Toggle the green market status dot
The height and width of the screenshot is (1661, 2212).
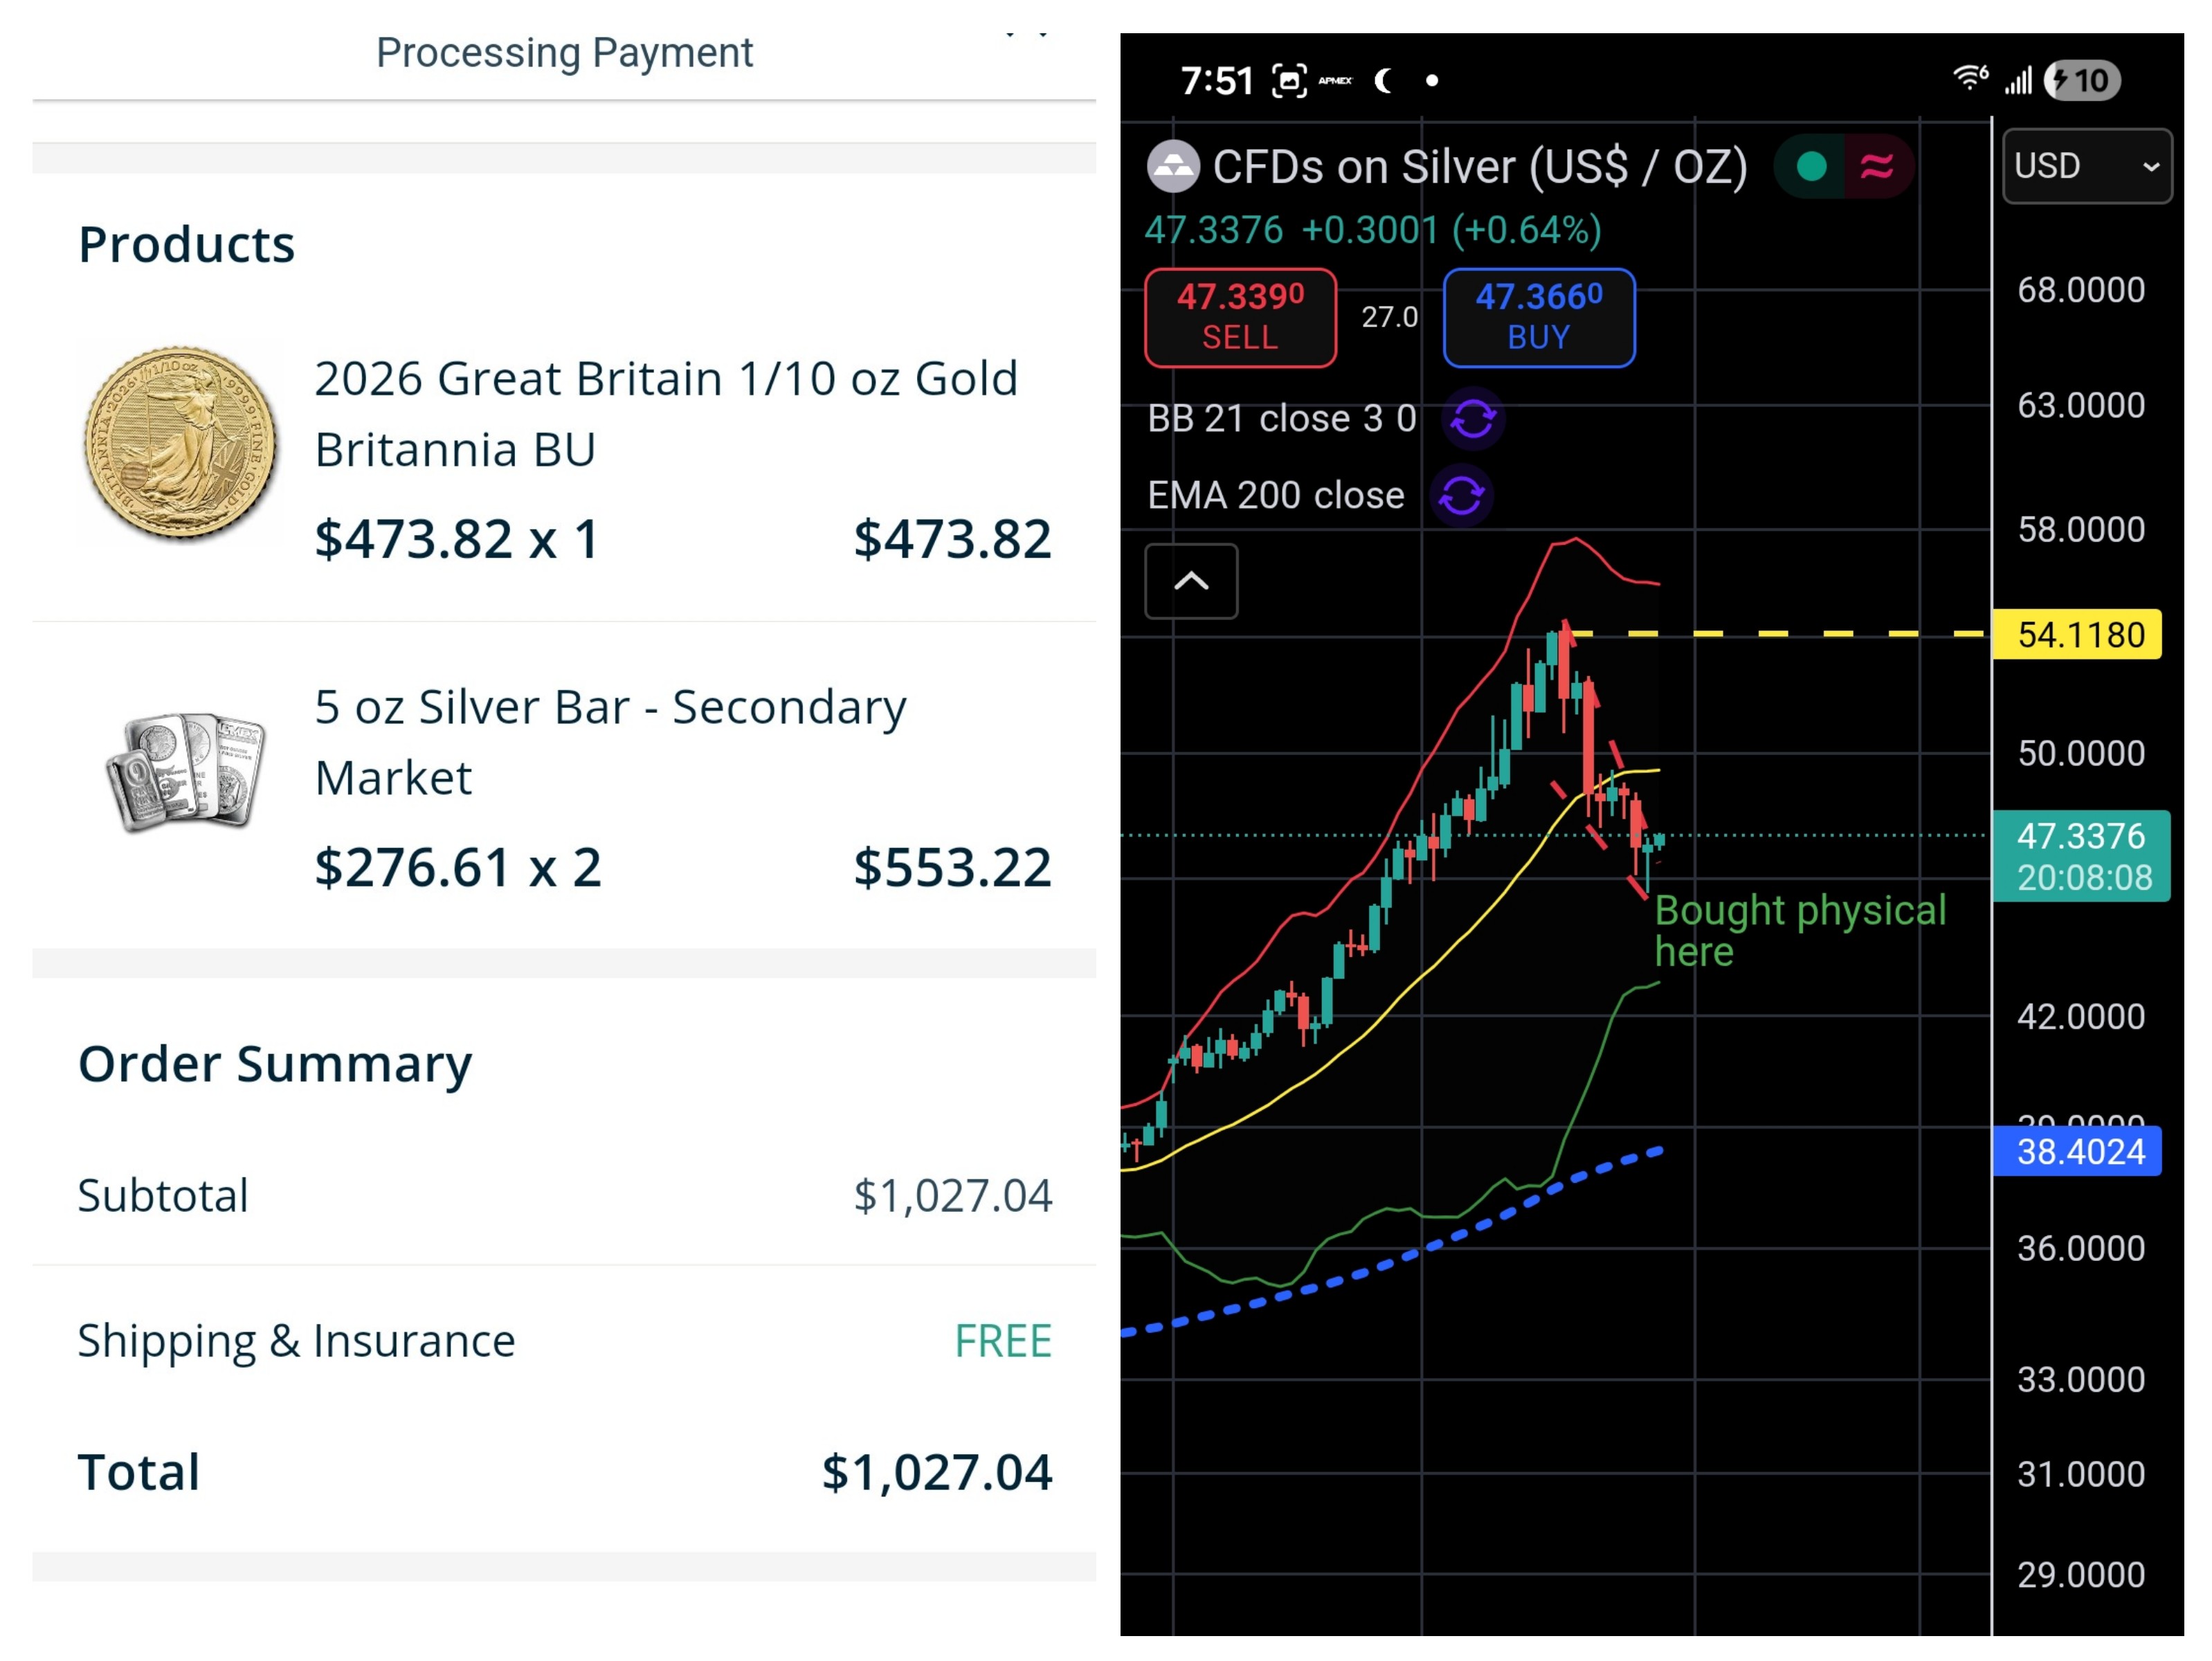coord(1811,166)
